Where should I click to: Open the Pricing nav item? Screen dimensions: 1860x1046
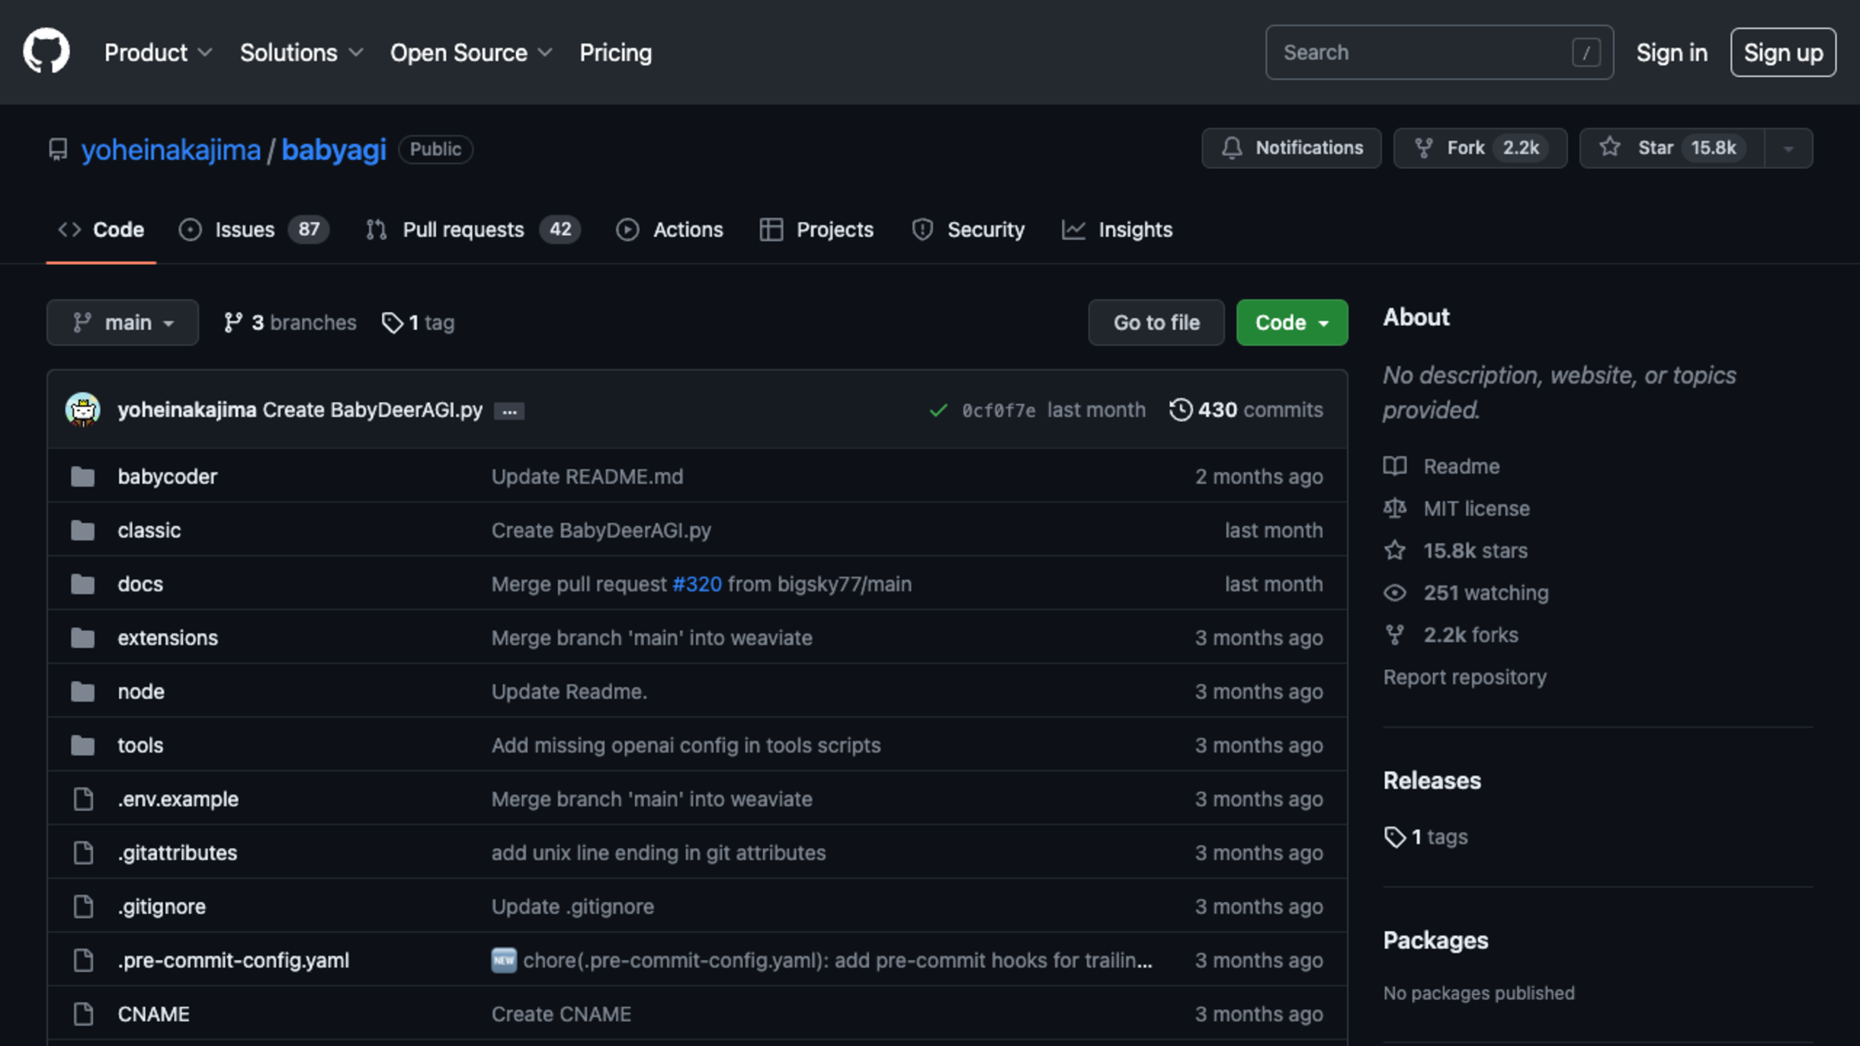[615, 53]
